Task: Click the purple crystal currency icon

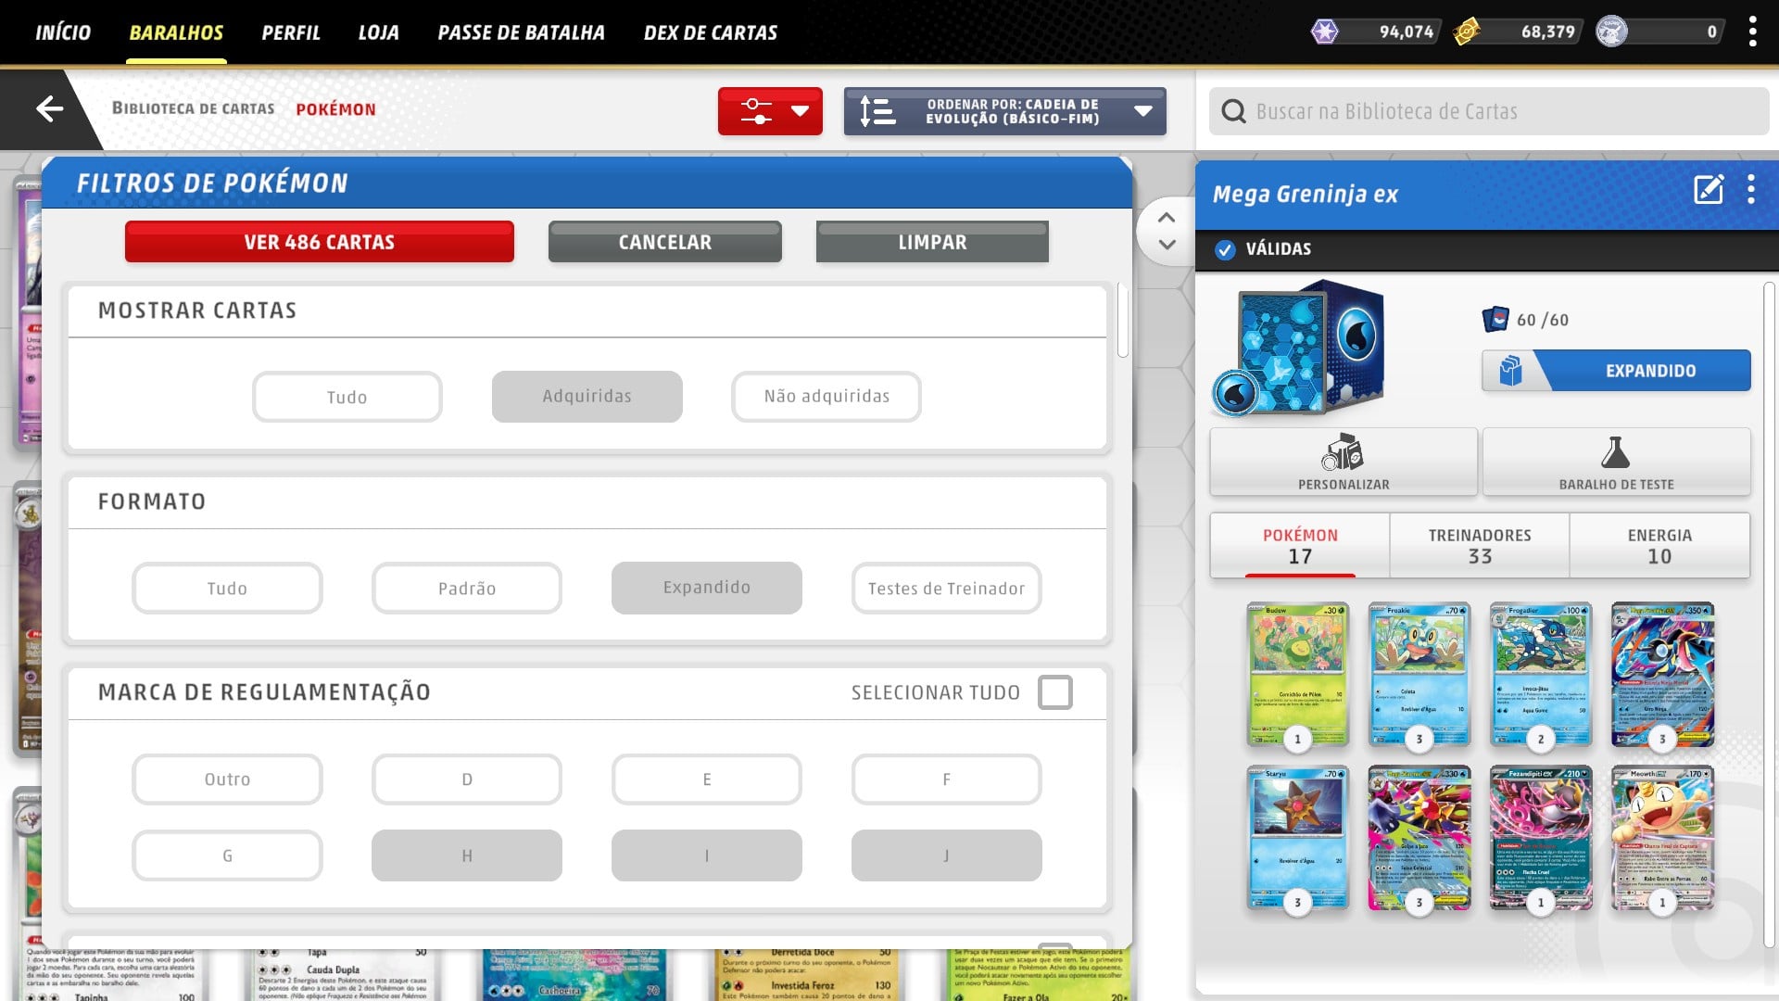Action: [1325, 32]
